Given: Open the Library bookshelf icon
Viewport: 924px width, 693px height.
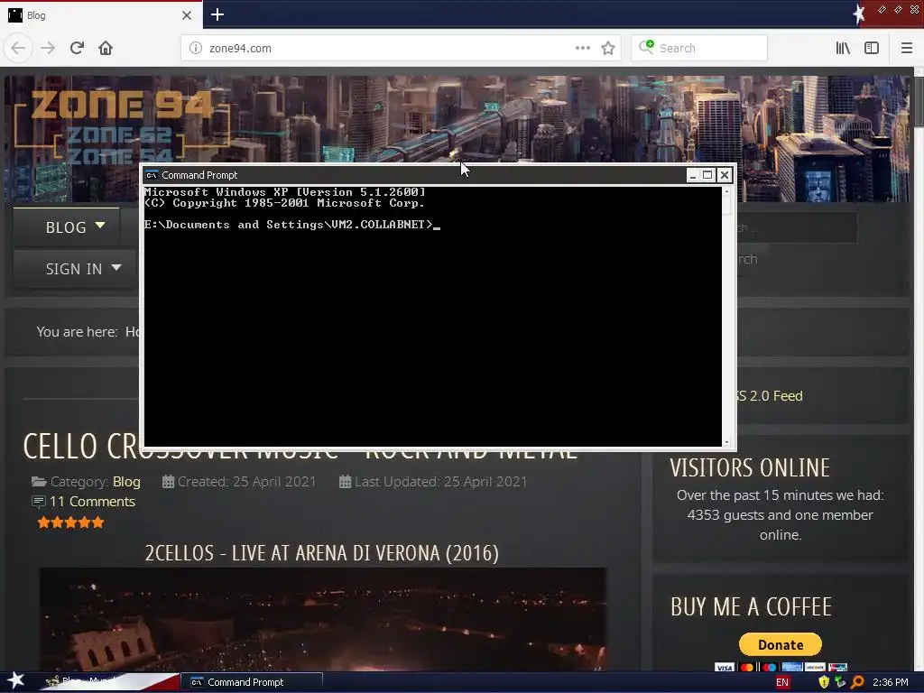Looking at the screenshot, I should (x=843, y=48).
